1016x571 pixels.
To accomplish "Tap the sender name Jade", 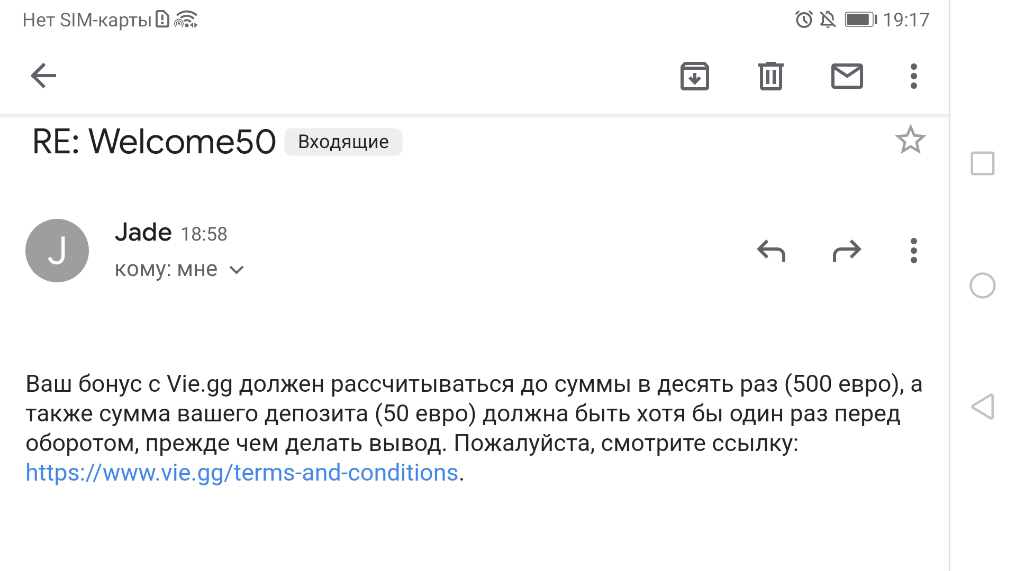I will [x=143, y=232].
